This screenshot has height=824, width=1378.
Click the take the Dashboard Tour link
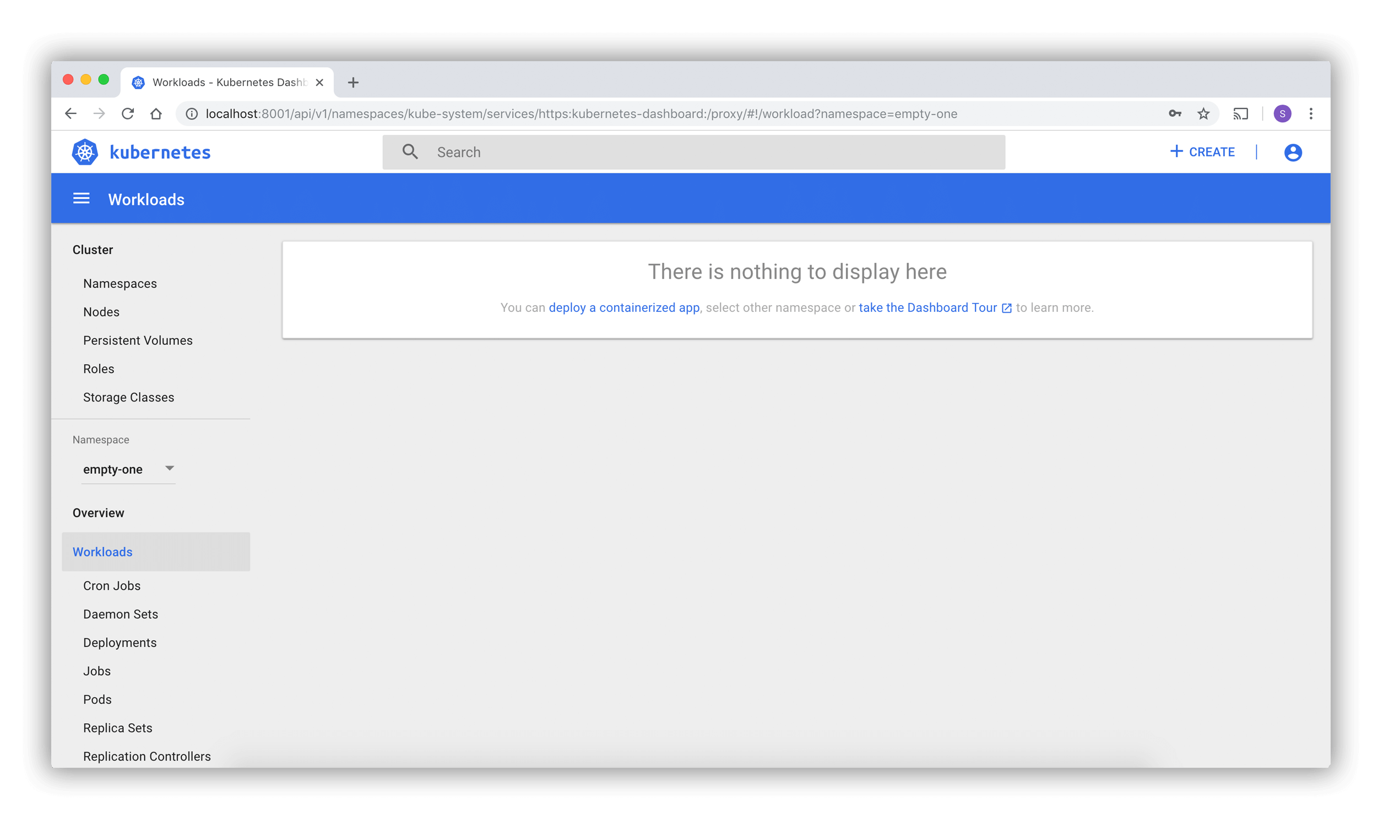pyautogui.click(x=935, y=307)
